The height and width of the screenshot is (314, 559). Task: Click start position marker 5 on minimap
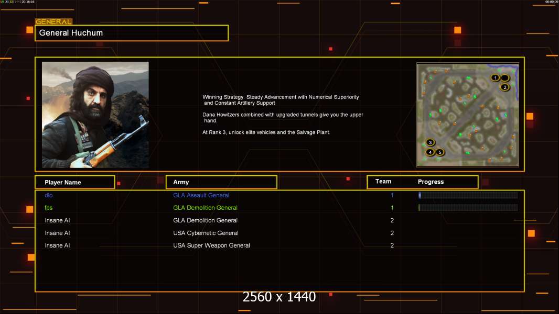[440, 152]
